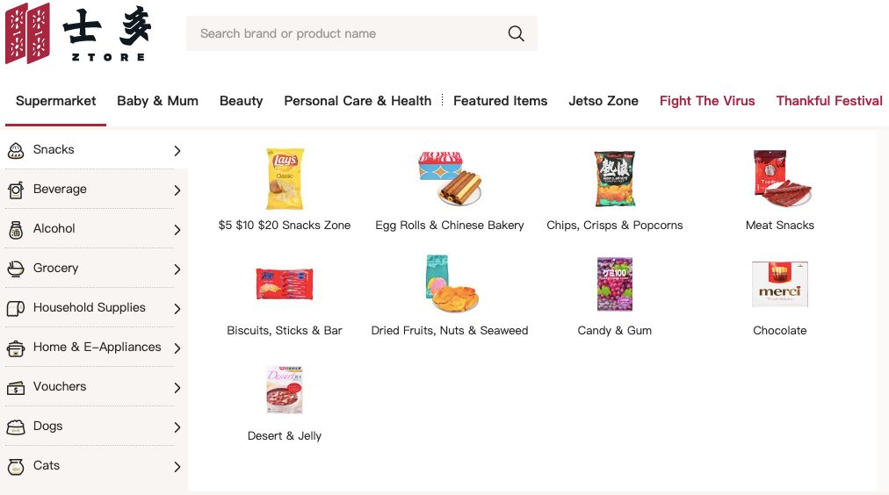Expand the Home & E-Appliances chevron

point(177,348)
